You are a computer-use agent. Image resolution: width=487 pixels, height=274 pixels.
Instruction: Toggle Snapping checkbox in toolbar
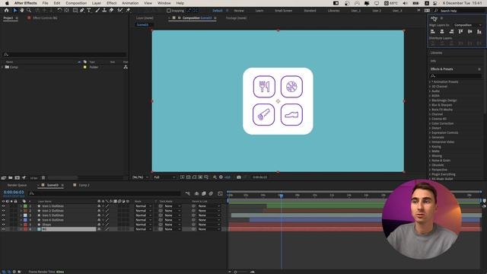click(x=169, y=11)
